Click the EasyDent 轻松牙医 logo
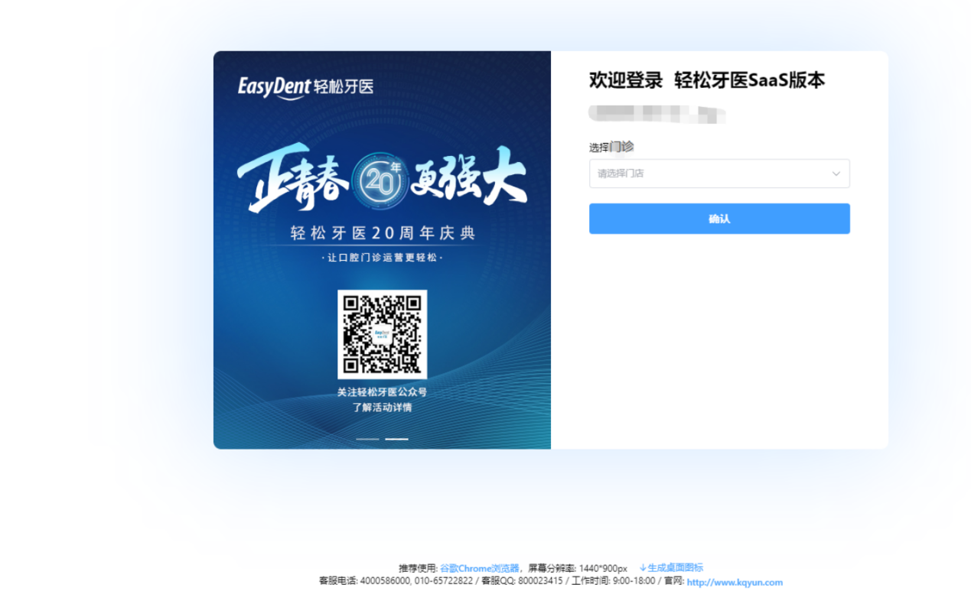The image size is (971, 591). (x=305, y=87)
